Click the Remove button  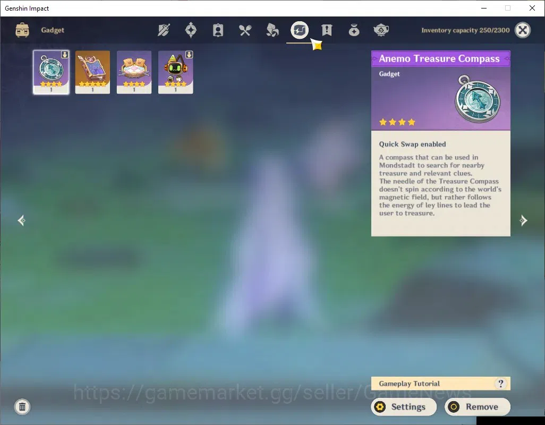coord(478,406)
